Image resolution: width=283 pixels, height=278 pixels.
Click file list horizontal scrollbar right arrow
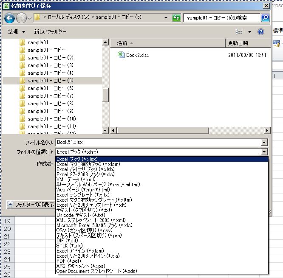pos(267,130)
